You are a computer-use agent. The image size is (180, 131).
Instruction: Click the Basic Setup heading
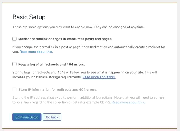29,17
